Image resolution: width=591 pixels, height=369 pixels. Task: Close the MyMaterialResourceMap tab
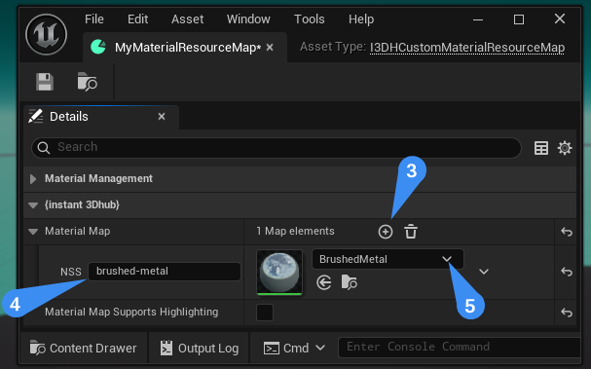[270, 48]
